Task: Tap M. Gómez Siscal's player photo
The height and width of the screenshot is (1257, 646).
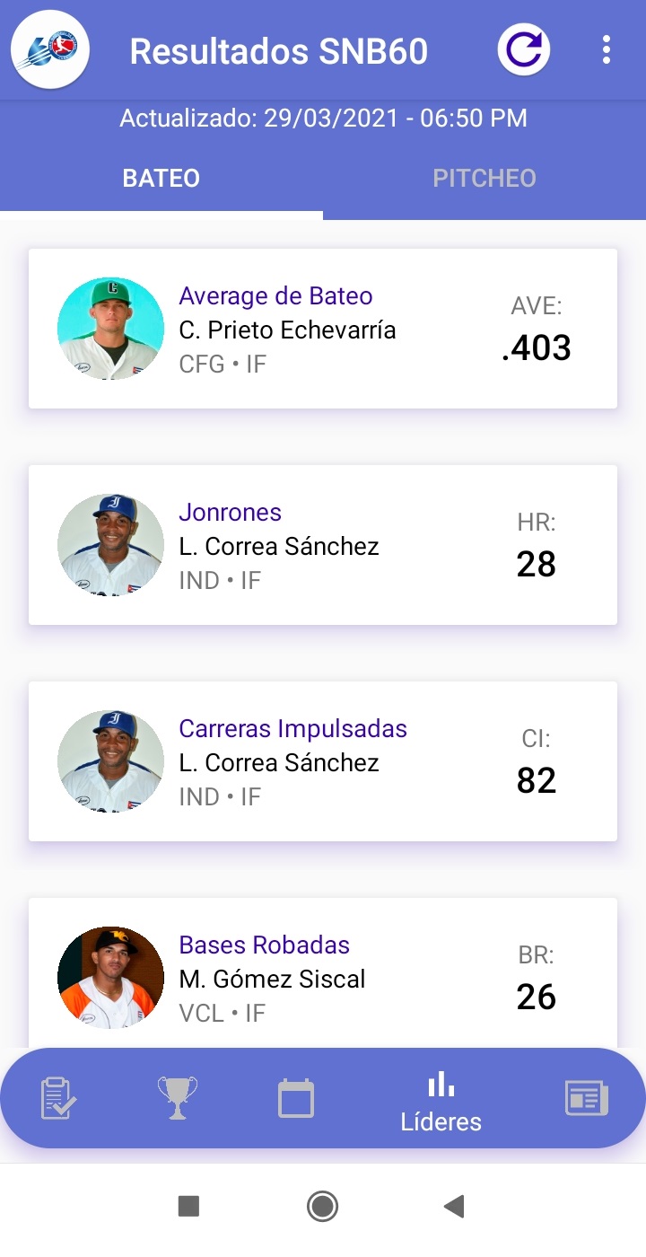Action: (110, 978)
